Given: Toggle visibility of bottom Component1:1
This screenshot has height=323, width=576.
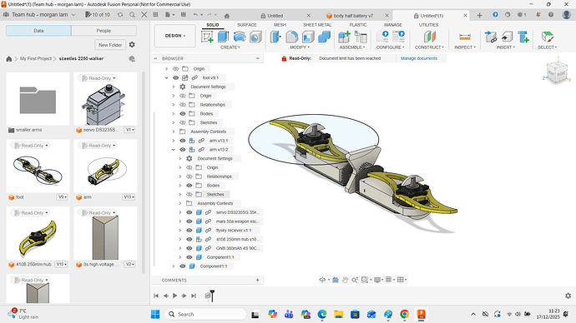Looking at the screenshot, I should (x=183, y=266).
